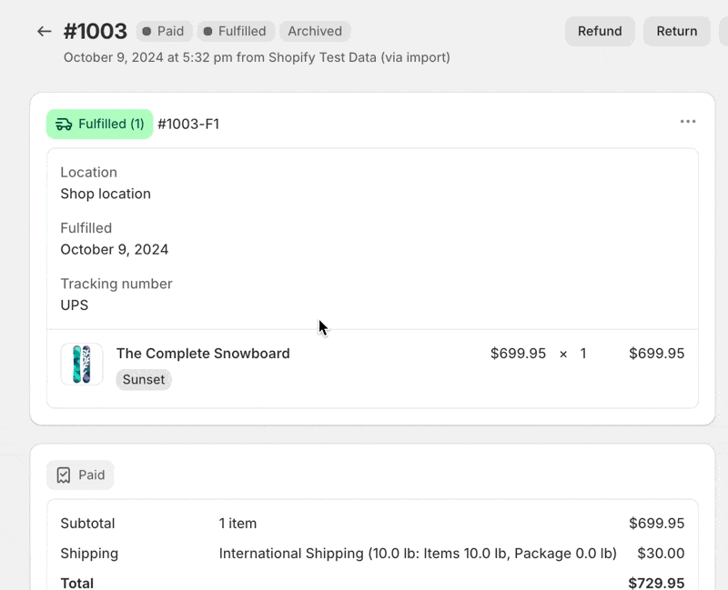Click the UPS tracking carrier text
The width and height of the screenshot is (728, 590).
click(x=75, y=305)
